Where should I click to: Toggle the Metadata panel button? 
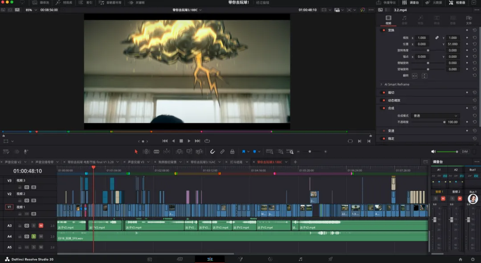pyautogui.click(x=433, y=3)
